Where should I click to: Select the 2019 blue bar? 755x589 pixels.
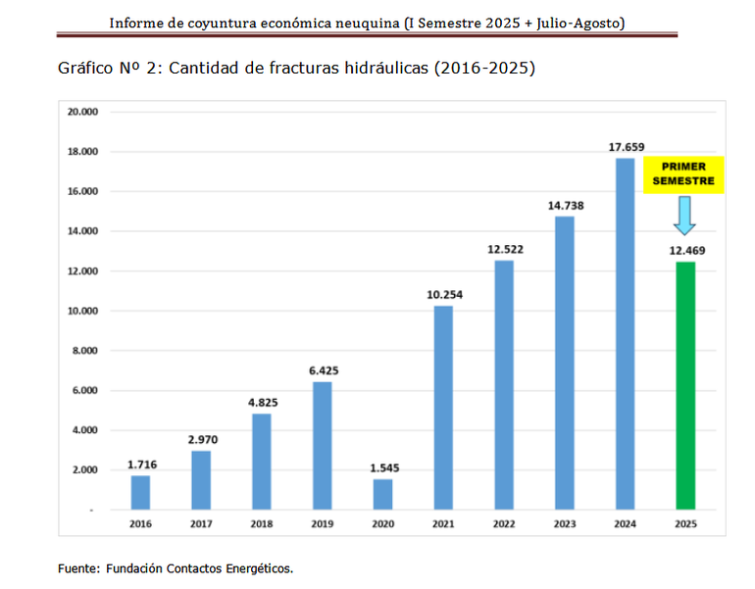tap(322, 446)
